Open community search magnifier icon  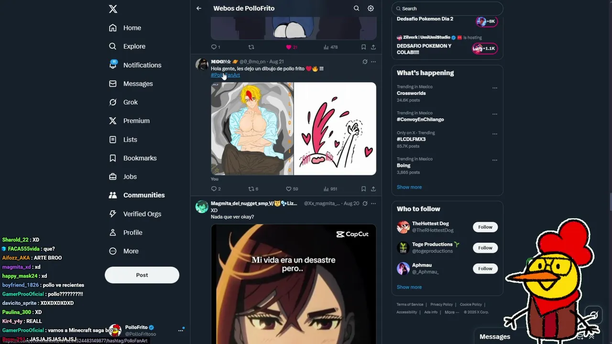point(356,8)
